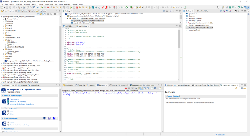The width and height of the screenshot is (250, 136).
Task: Toggle hide fields button in Outline toolbar
Action: pyautogui.click(x=227, y=11)
